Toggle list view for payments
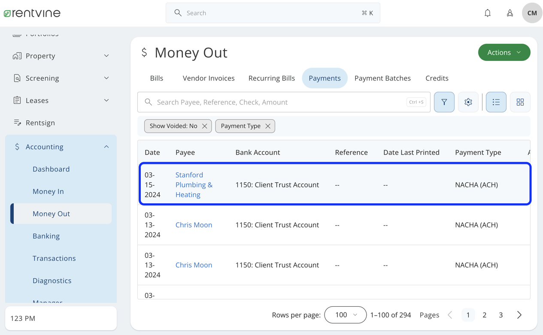Image resolution: width=543 pixels, height=335 pixels. pos(496,102)
